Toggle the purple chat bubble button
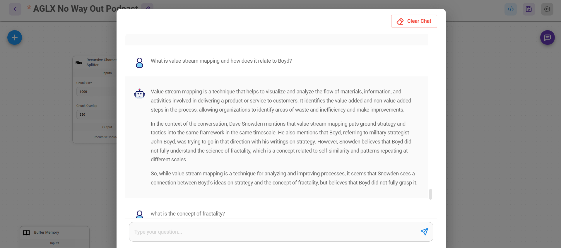The image size is (561, 248). click(x=547, y=37)
